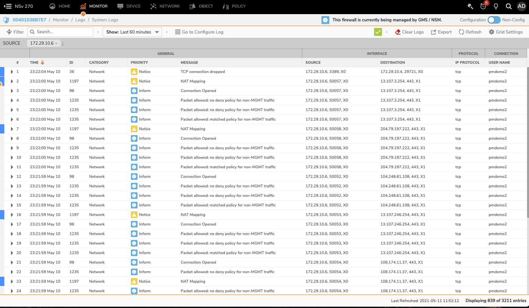The image size is (529, 308).
Task: Click 'Displaying 839 of 3211 entries' status
Action: (496, 301)
